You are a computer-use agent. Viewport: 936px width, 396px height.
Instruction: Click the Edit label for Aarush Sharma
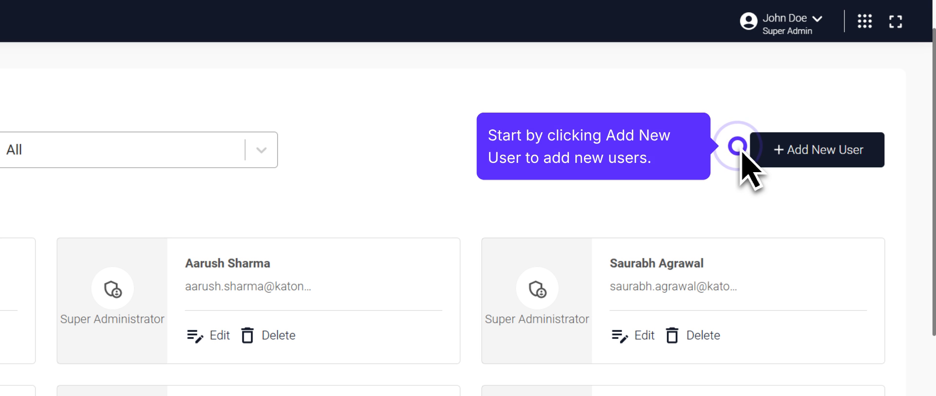tap(219, 336)
